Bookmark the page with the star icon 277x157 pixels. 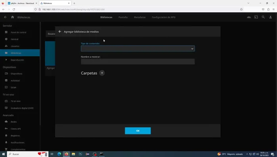click(241, 9)
